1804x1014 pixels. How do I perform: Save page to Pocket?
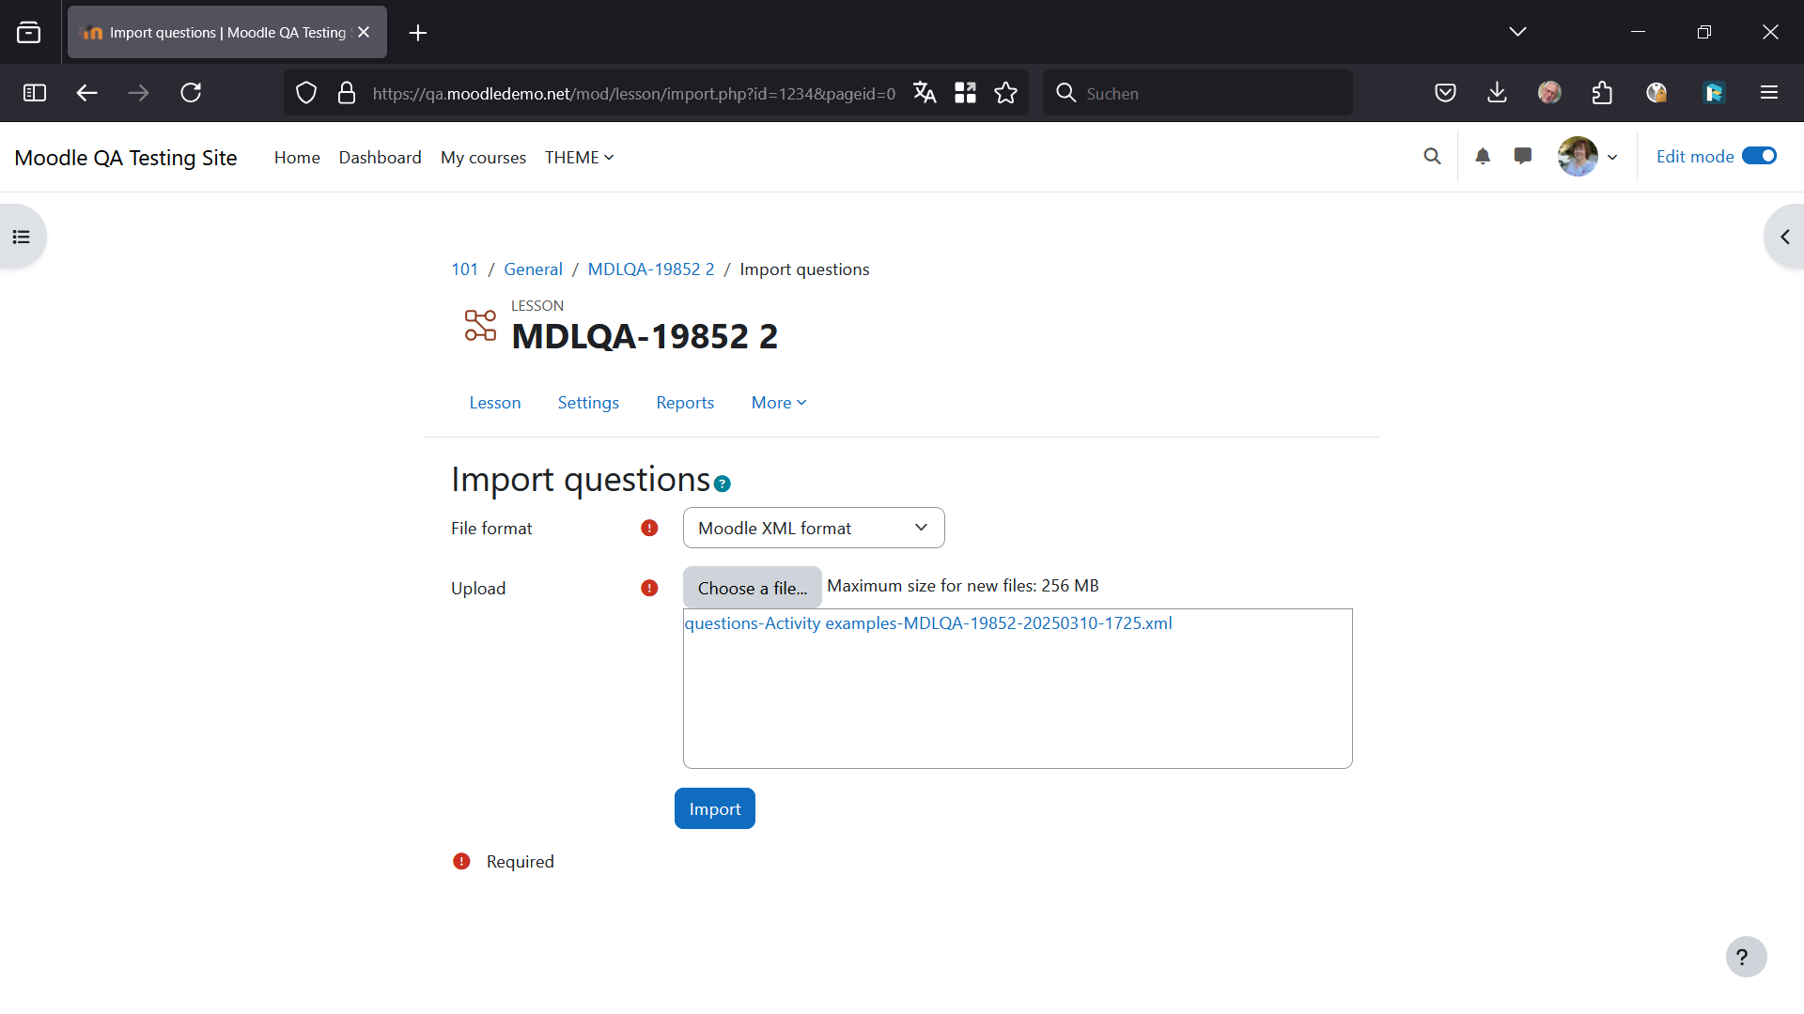(x=1446, y=93)
